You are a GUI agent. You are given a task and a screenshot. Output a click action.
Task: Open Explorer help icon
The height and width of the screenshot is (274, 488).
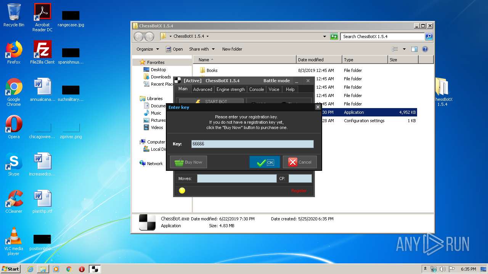[425, 49]
